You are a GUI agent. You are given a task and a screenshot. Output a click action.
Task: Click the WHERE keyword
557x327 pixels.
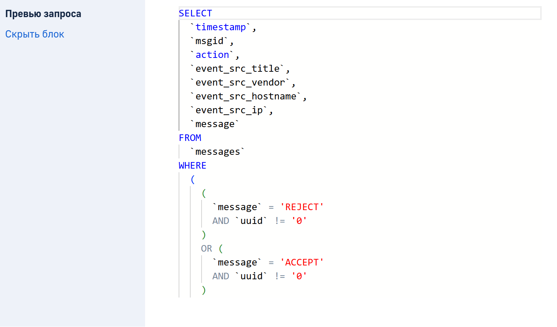point(192,166)
